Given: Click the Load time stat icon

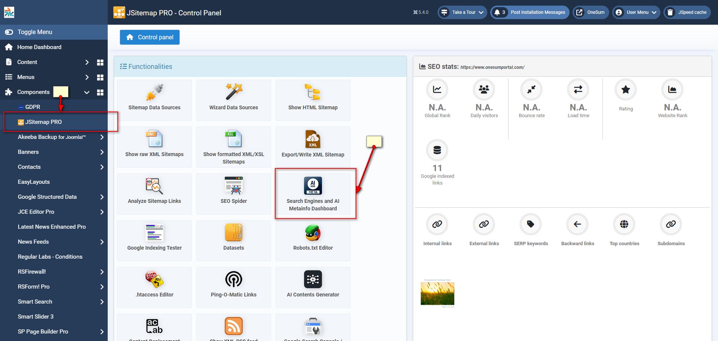Looking at the screenshot, I should (578, 89).
